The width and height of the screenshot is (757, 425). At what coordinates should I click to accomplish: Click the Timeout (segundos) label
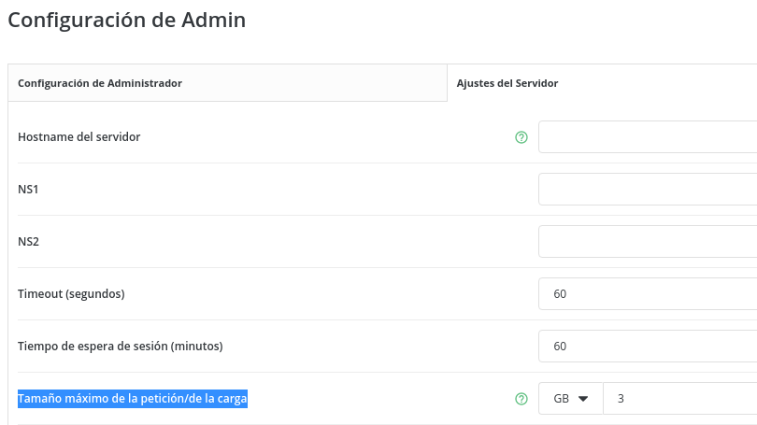click(71, 294)
